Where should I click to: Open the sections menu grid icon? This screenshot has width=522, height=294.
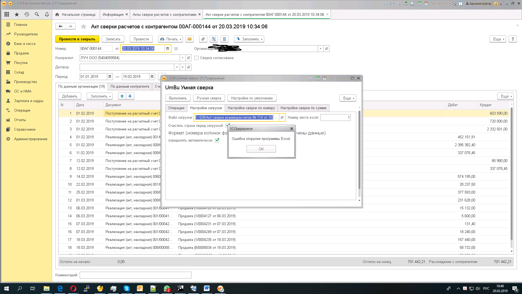click(7, 14)
